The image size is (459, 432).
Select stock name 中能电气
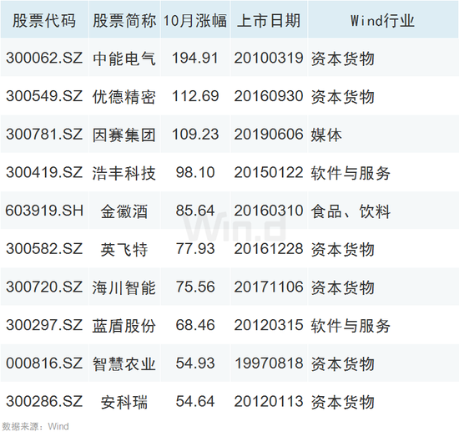124,58
